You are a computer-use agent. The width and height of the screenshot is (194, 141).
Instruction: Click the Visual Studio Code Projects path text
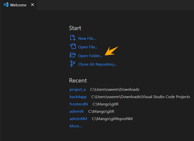point(141,97)
